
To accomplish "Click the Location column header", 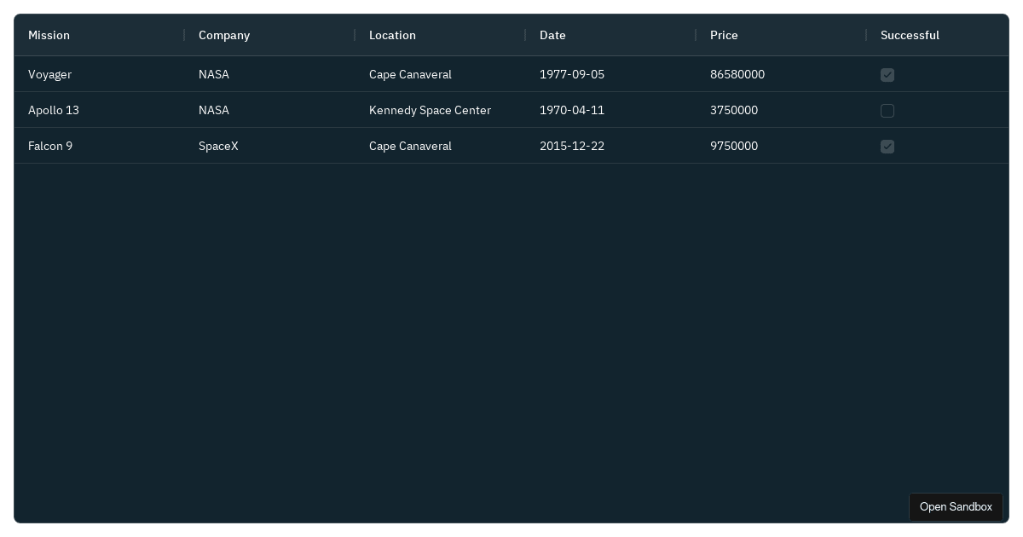I will pos(392,35).
